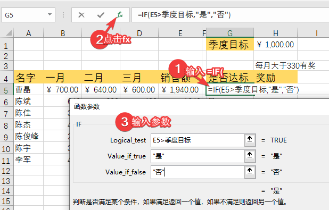329x210 pixels.
Task: Click the name cell 陈俊峰
Action: pyautogui.click(x=29, y=137)
